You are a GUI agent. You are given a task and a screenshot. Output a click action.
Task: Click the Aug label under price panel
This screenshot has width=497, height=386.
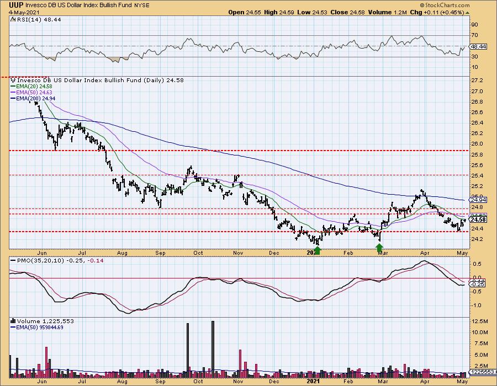point(122,253)
